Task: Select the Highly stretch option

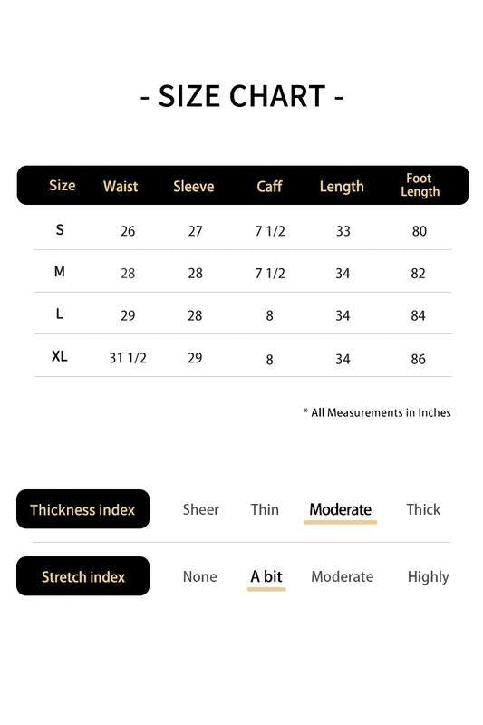Action: click(428, 577)
